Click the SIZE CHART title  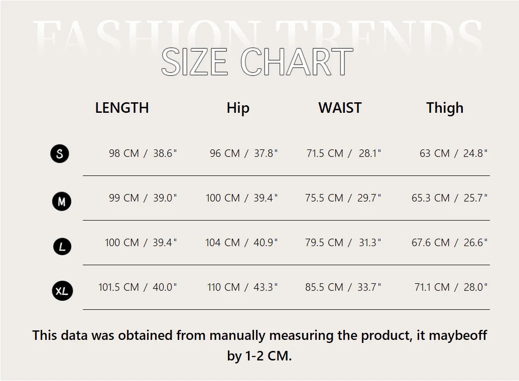click(x=257, y=63)
